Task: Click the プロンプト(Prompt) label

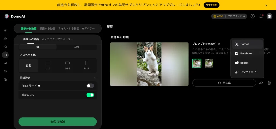Action: coord(204,44)
